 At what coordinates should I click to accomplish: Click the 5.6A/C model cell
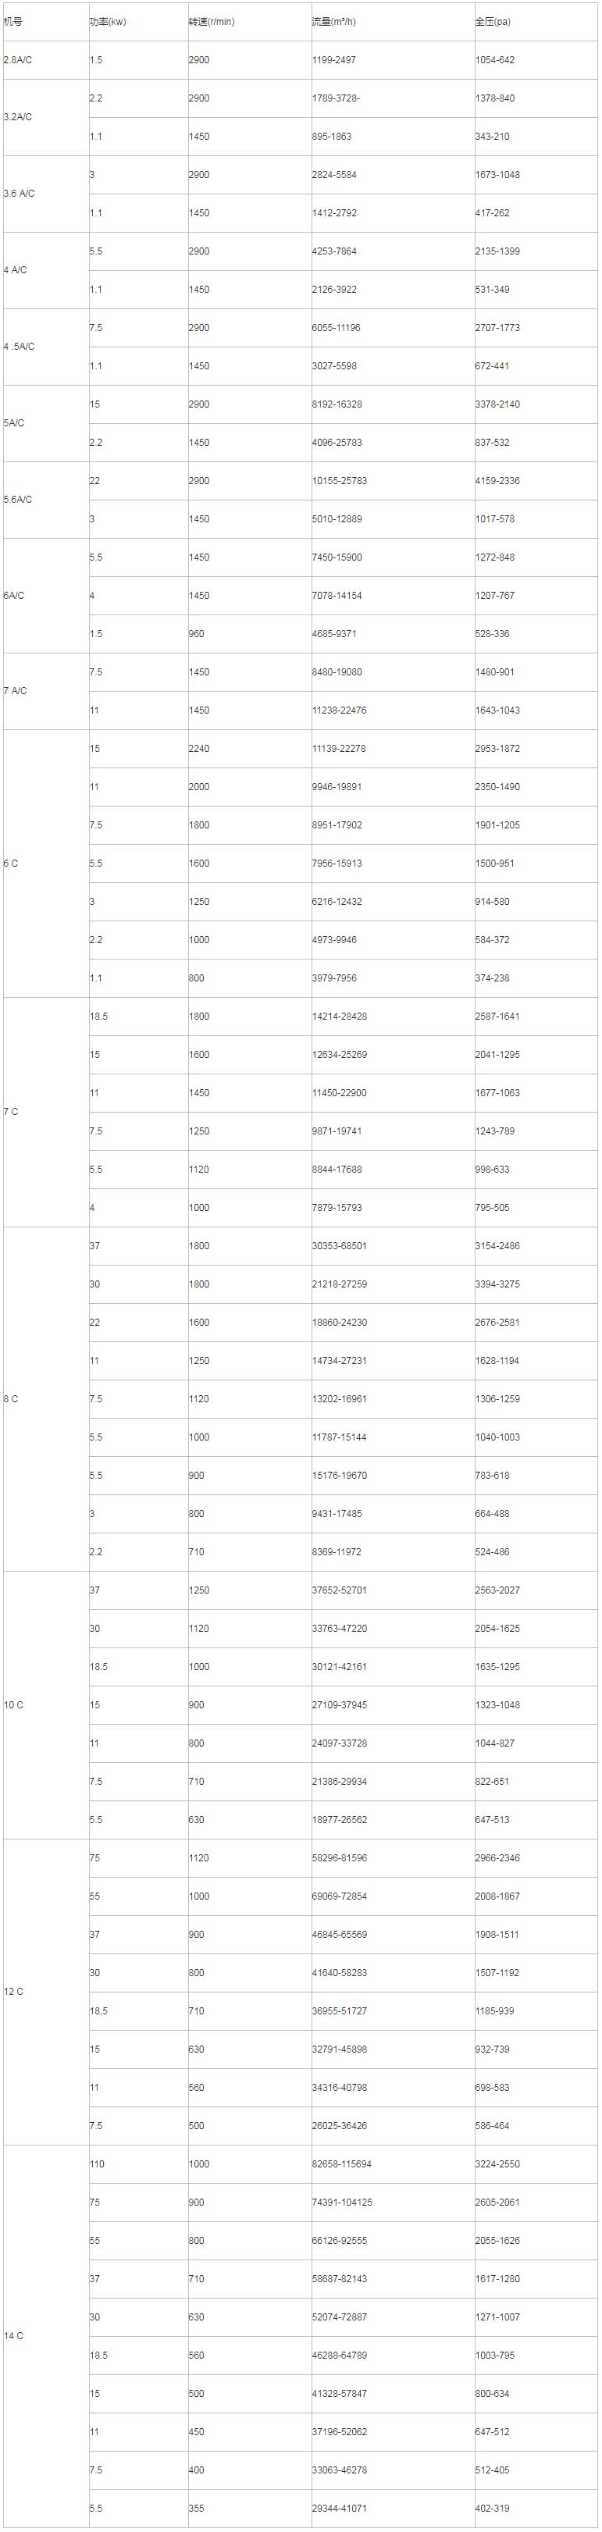point(18,500)
